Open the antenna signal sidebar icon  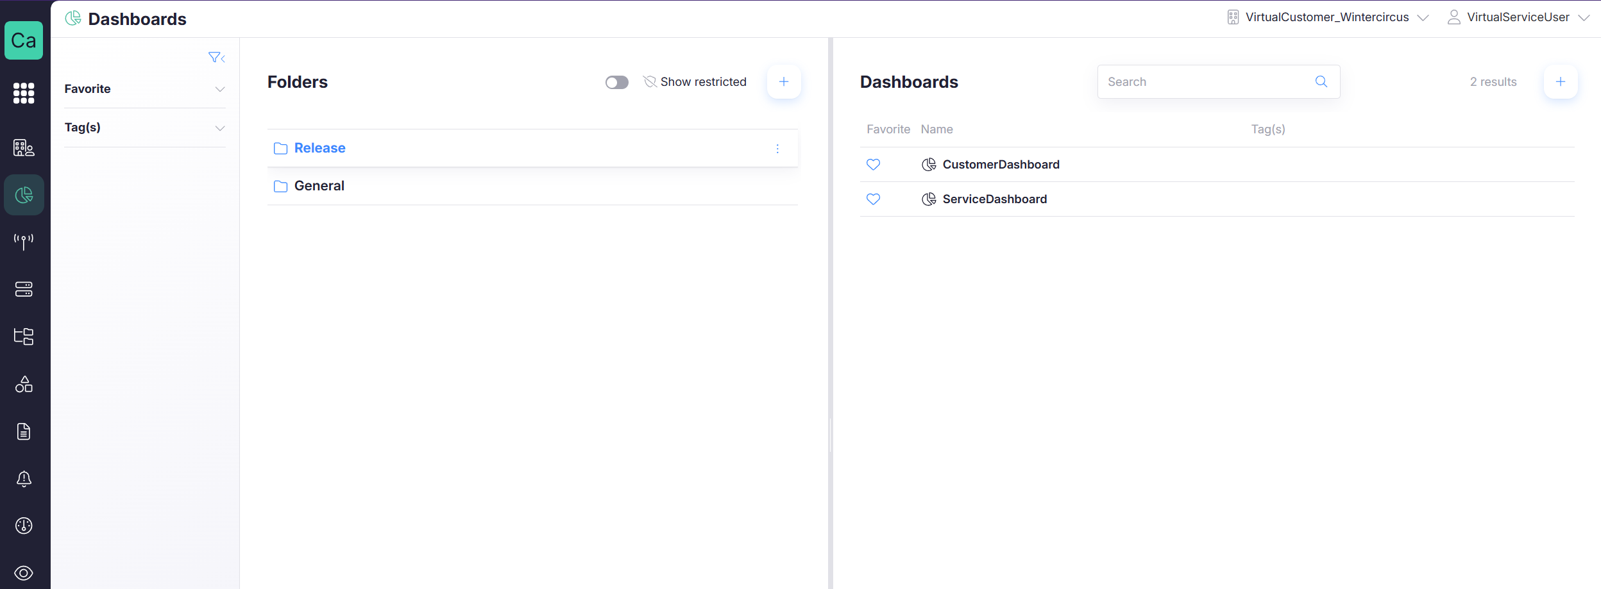pyautogui.click(x=24, y=242)
